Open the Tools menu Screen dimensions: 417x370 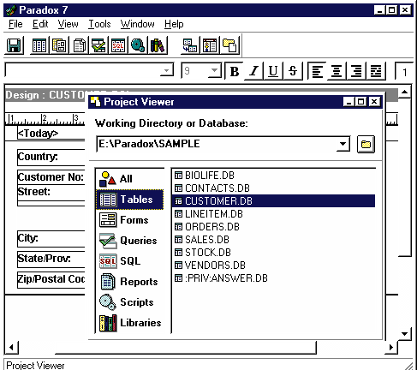click(99, 24)
